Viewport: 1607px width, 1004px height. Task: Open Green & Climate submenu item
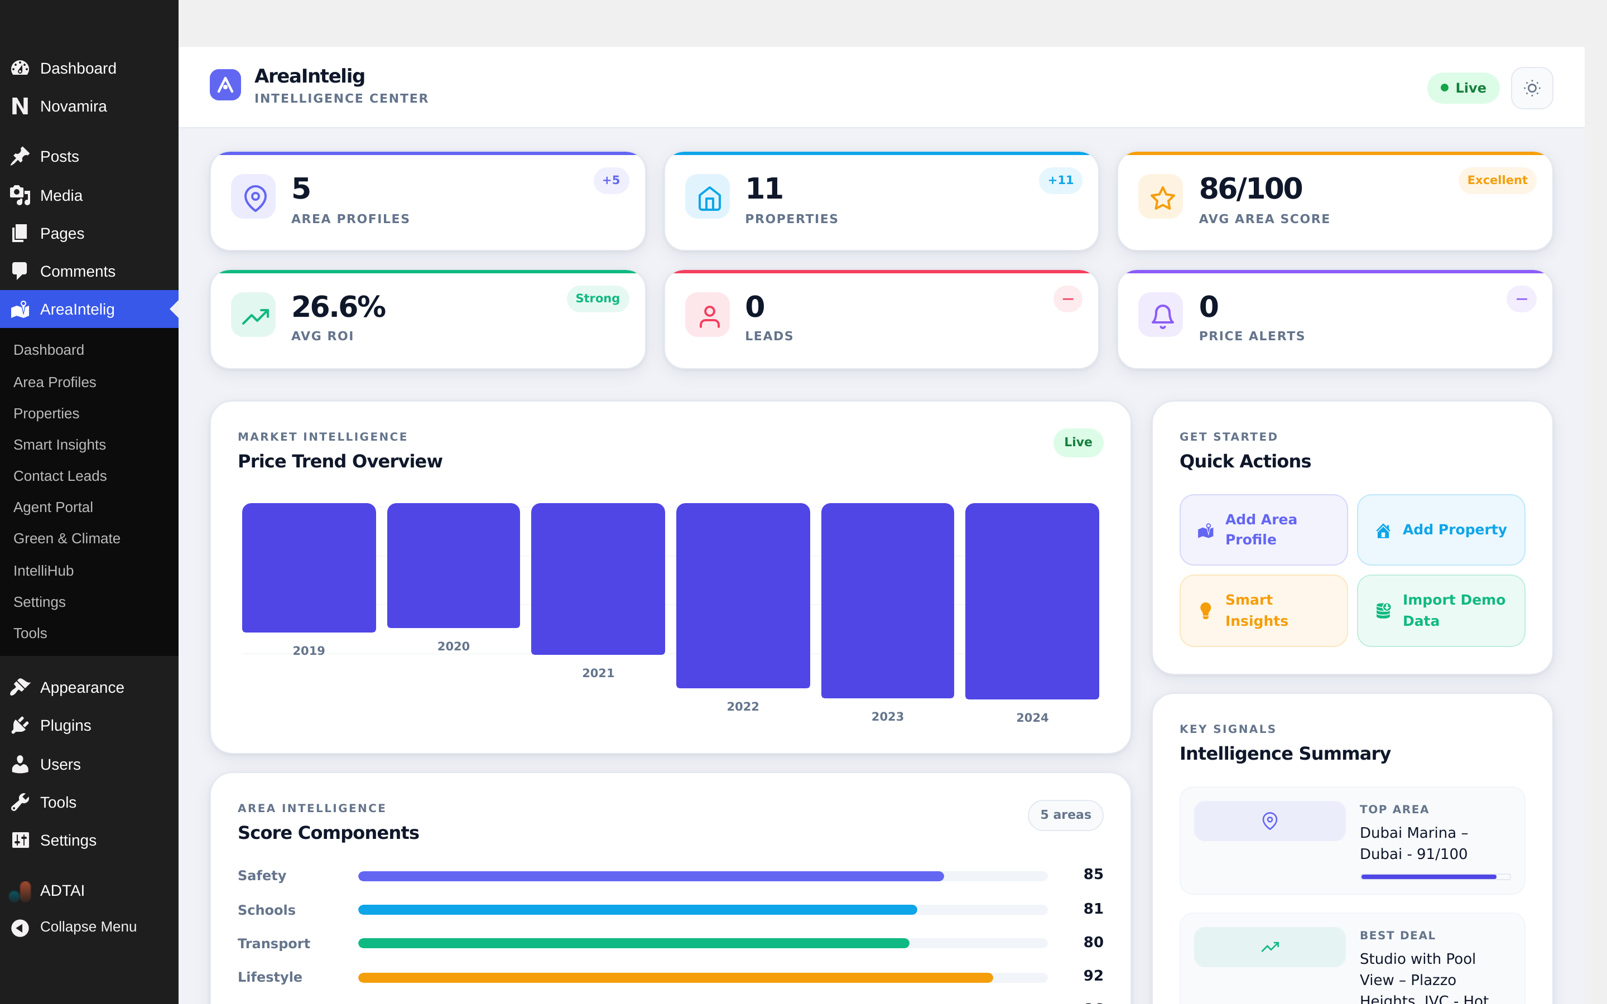pos(66,538)
